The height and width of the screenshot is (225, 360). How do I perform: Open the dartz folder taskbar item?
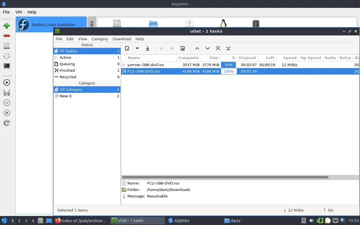232,220
